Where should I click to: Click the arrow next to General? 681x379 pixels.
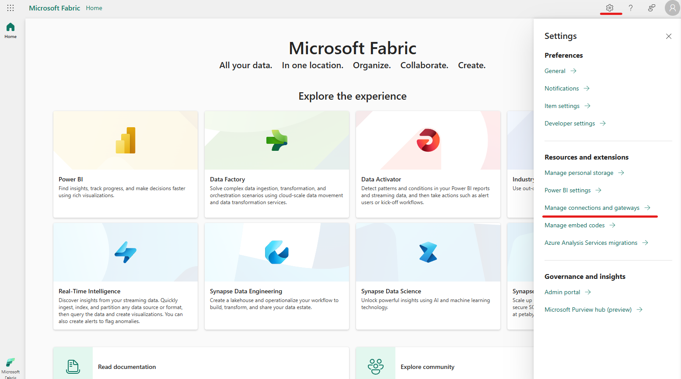point(573,71)
